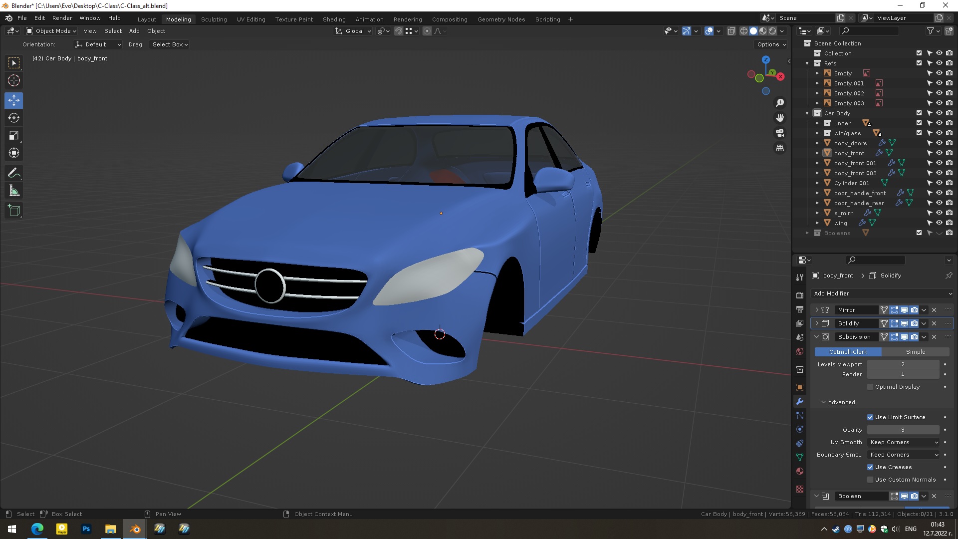Open the Render menu
The height and width of the screenshot is (539, 958).
coord(62,18)
